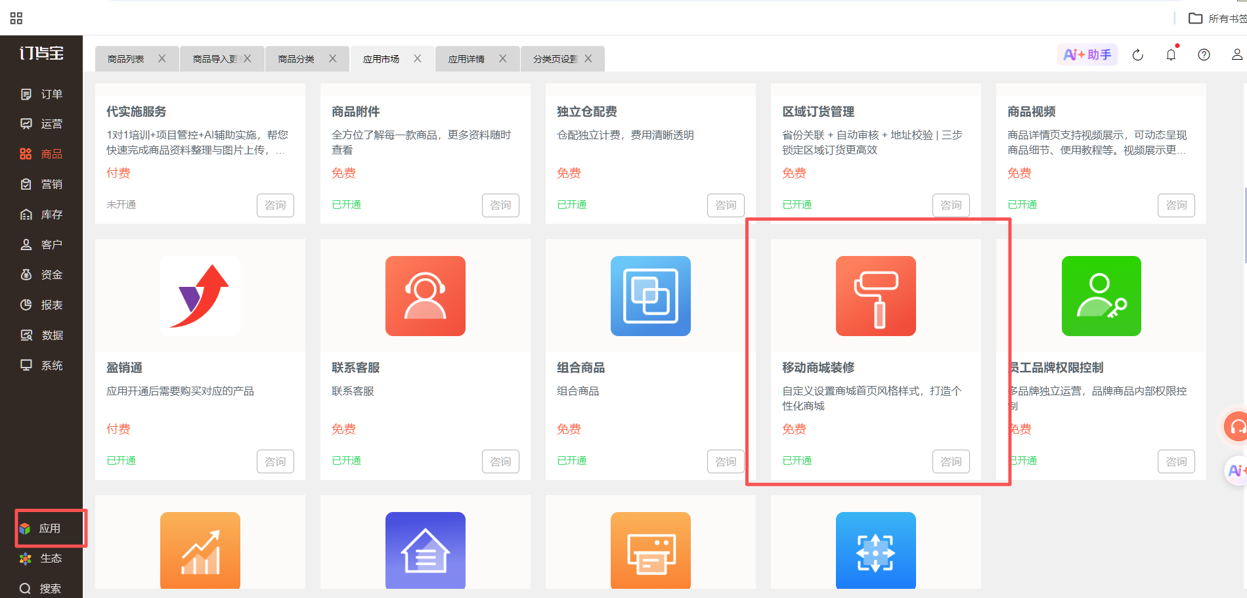Open the 应用 section in sidebar
This screenshot has height=598, width=1247.
[x=41, y=528]
